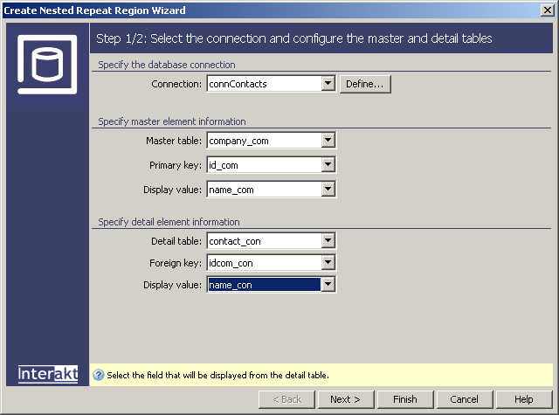Close the Create Nested Repeat Region Wizard
This screenshot has height=415, width=559.
coord(547,10)
